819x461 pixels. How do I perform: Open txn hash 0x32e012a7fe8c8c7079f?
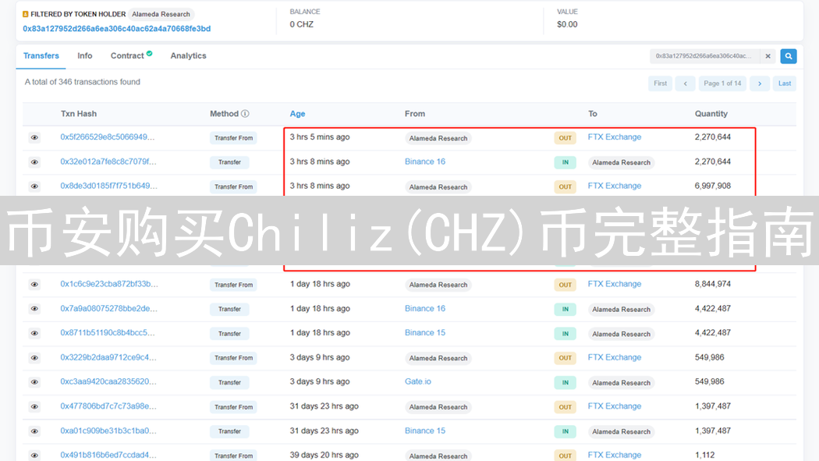108,161
